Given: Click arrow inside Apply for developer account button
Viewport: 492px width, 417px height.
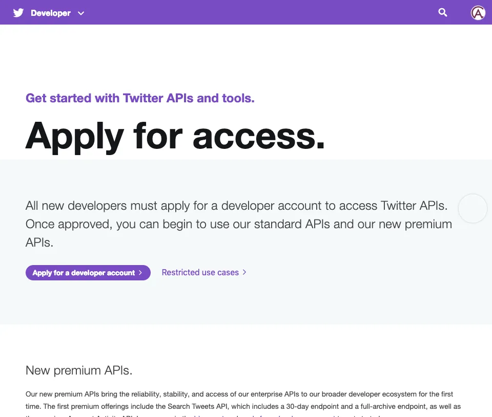Looking at the screenshot, I should (x=140, y=273).
